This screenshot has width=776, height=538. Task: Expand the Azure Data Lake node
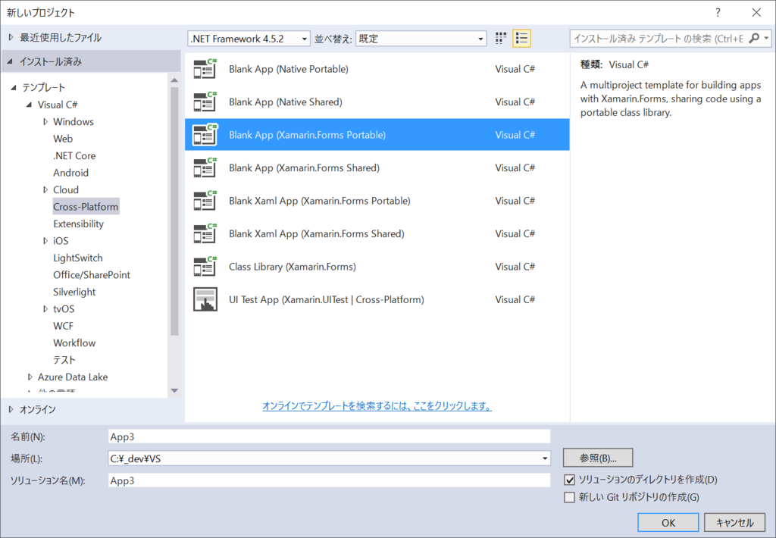click(30, 377)
